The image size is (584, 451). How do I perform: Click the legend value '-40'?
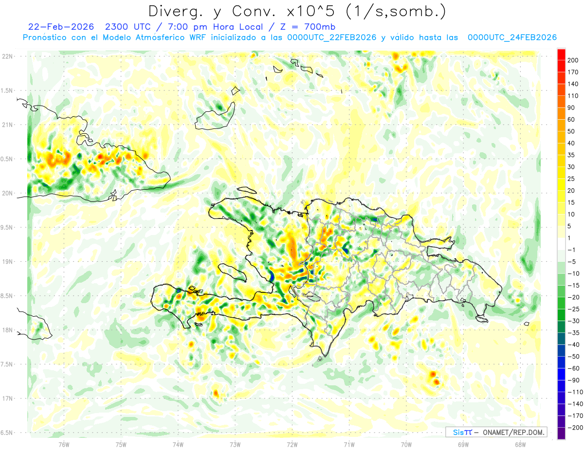click(573, 344)
